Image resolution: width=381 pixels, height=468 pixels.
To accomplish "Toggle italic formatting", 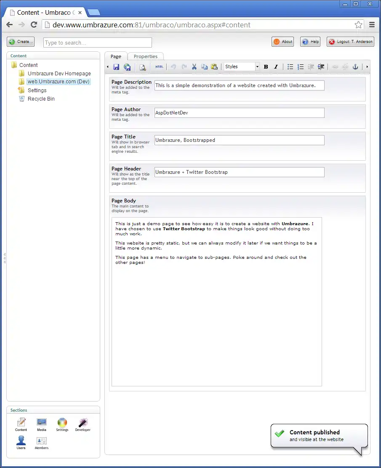I will coord(276,66).
